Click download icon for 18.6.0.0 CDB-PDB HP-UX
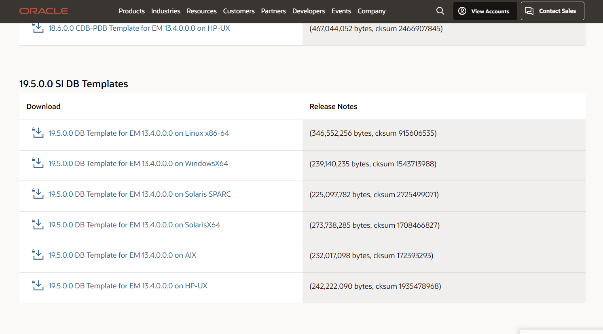603x334 pixels. 38,28
